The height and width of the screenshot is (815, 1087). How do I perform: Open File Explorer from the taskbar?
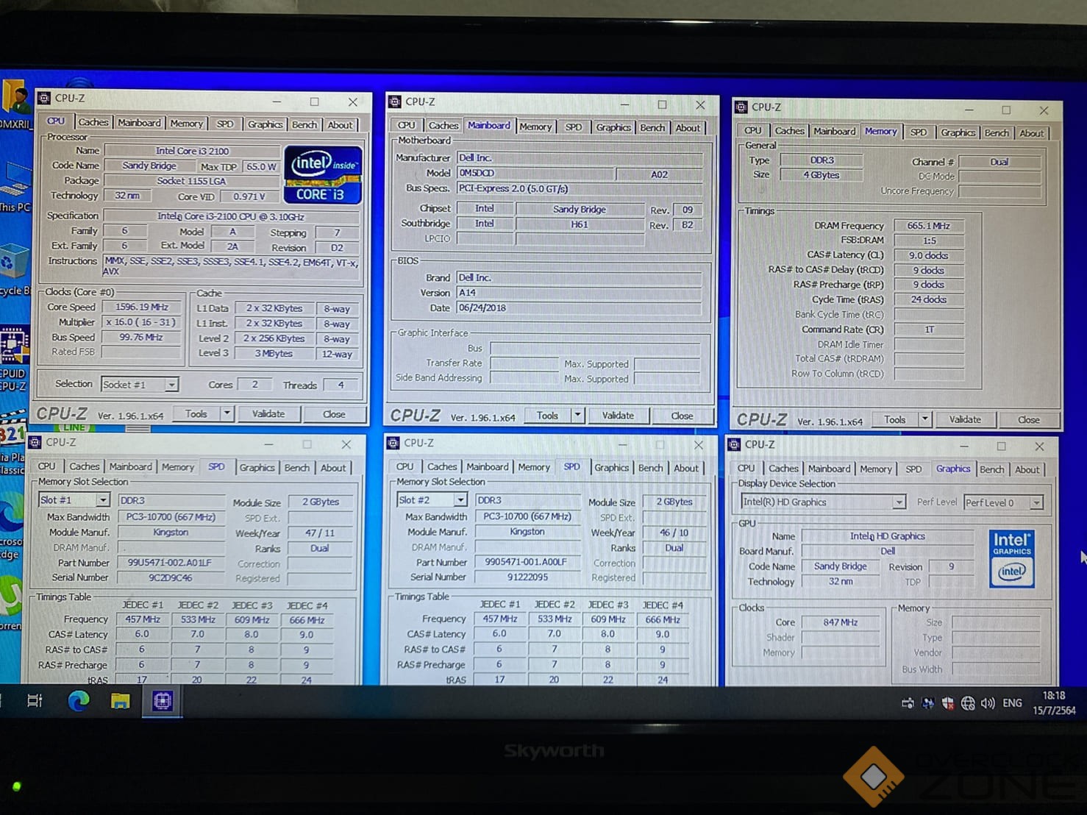pos(121,701)
